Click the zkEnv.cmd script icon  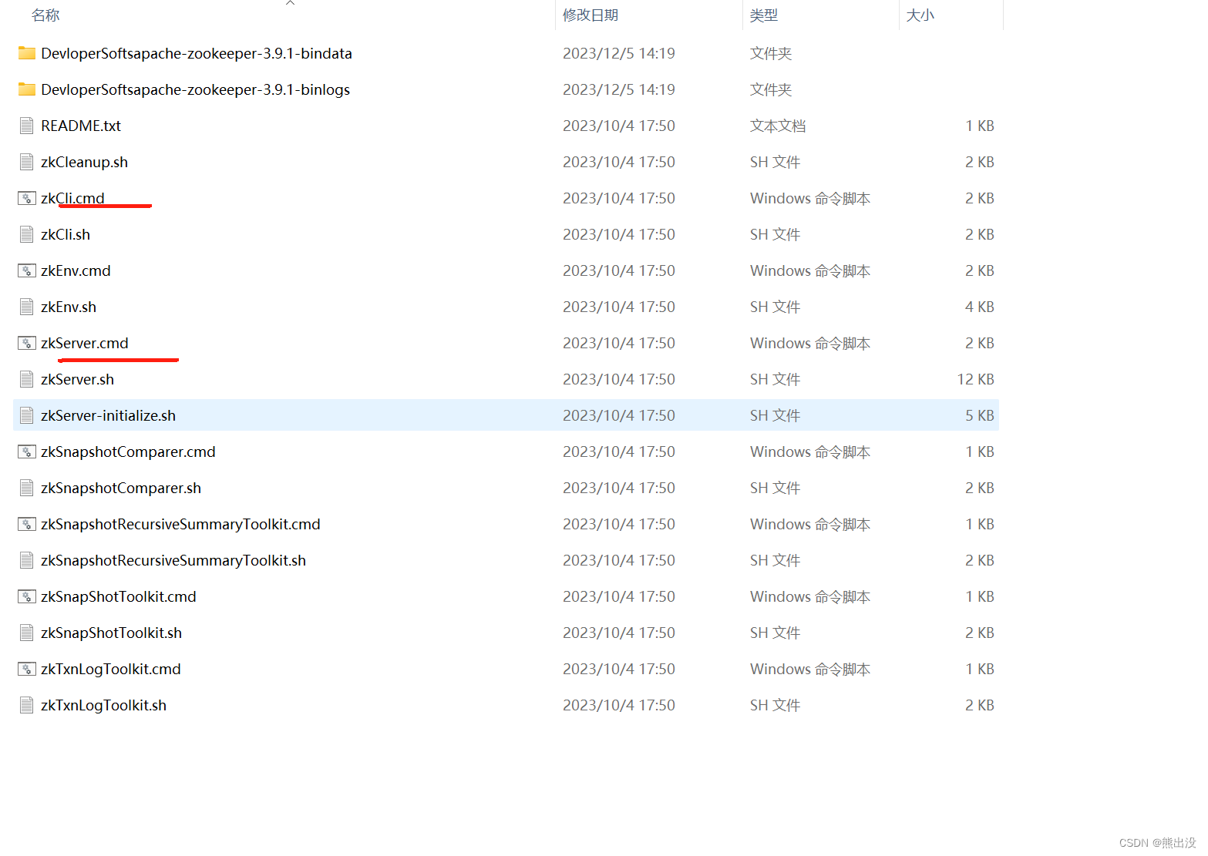pos(27,270)
